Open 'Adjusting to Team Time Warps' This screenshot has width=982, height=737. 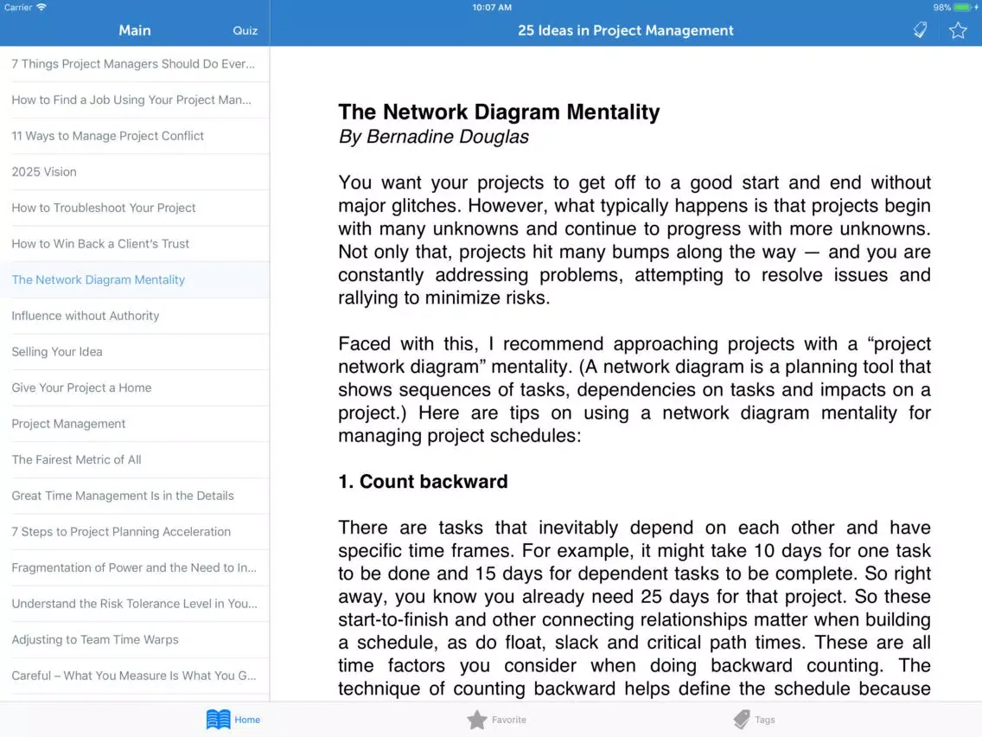point(135,640)
